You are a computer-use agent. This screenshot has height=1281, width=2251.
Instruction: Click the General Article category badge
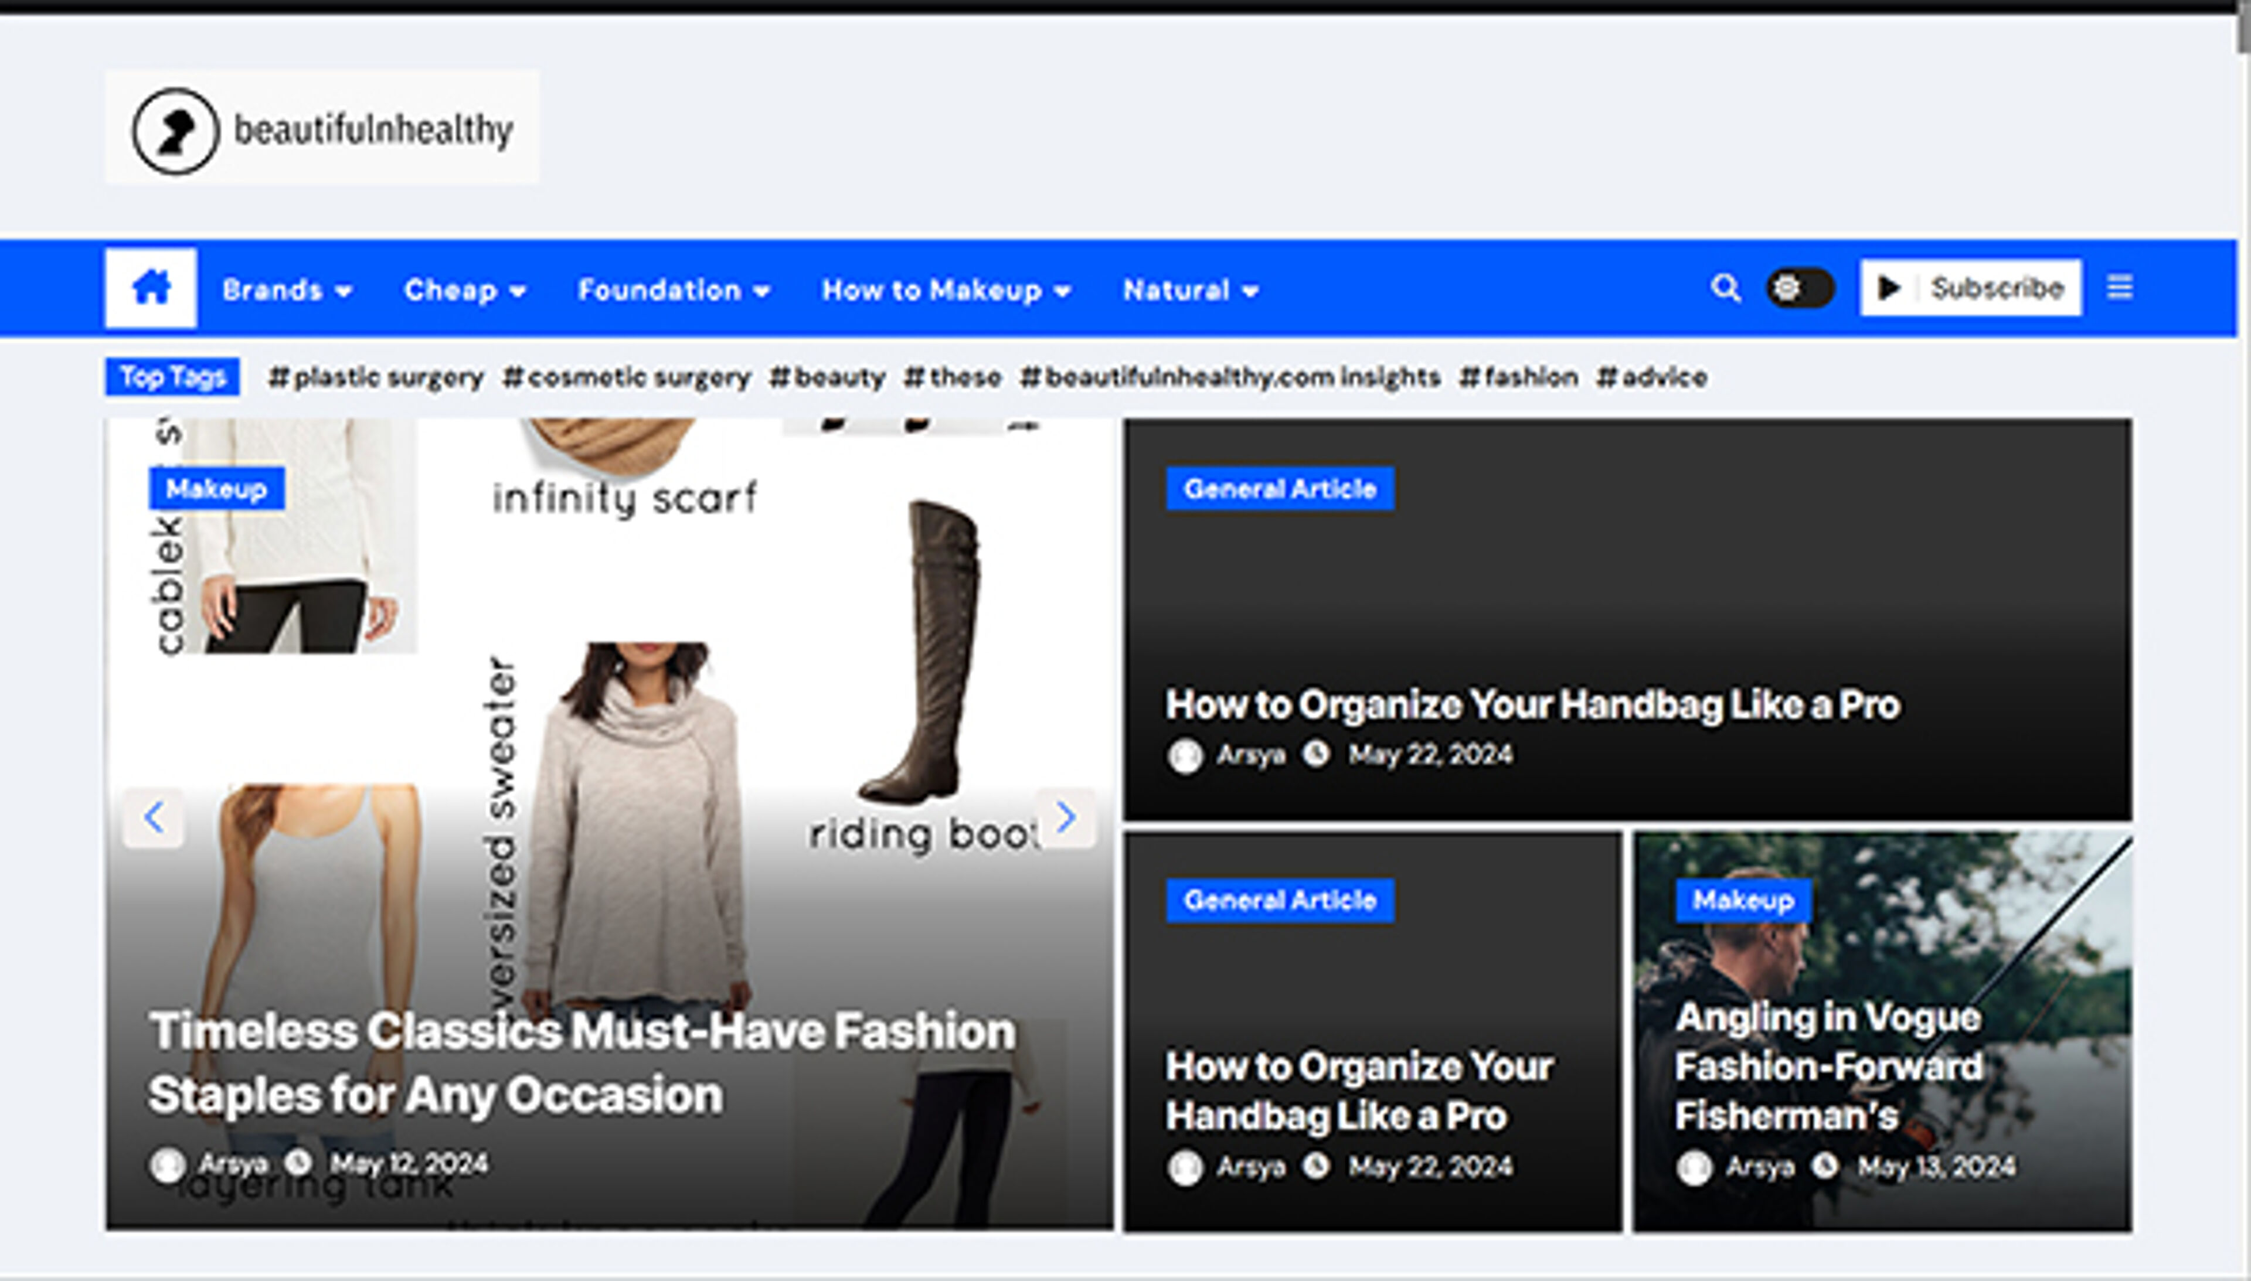1280,488
